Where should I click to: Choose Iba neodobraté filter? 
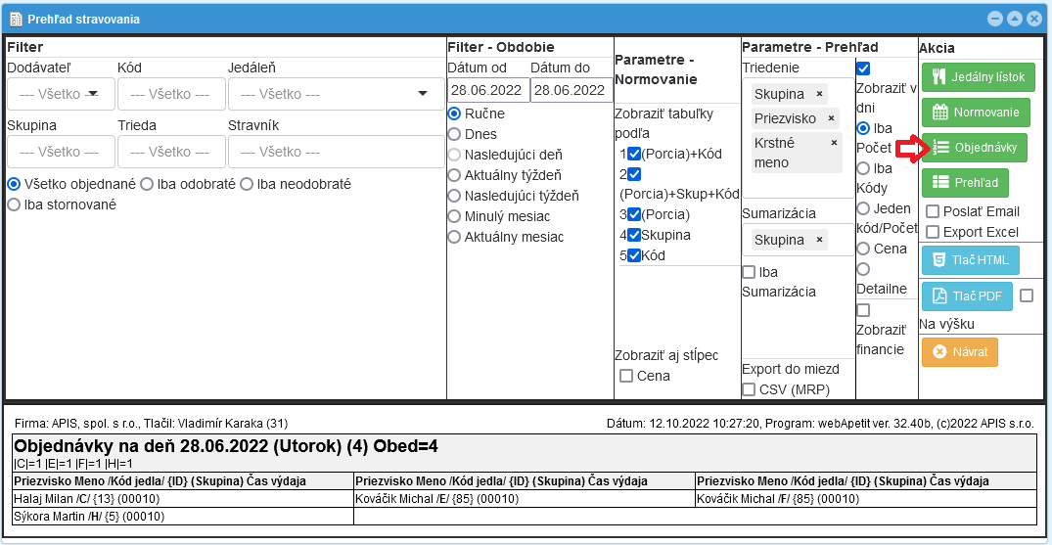click(x=247, y=183)
